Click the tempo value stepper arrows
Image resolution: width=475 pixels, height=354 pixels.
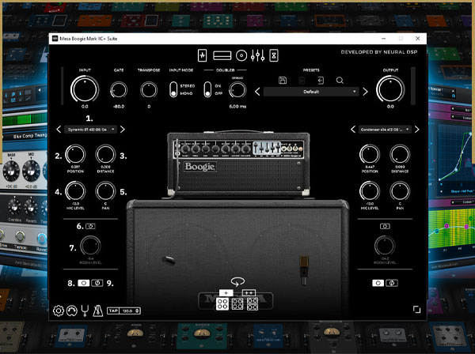tap(138, 311)
